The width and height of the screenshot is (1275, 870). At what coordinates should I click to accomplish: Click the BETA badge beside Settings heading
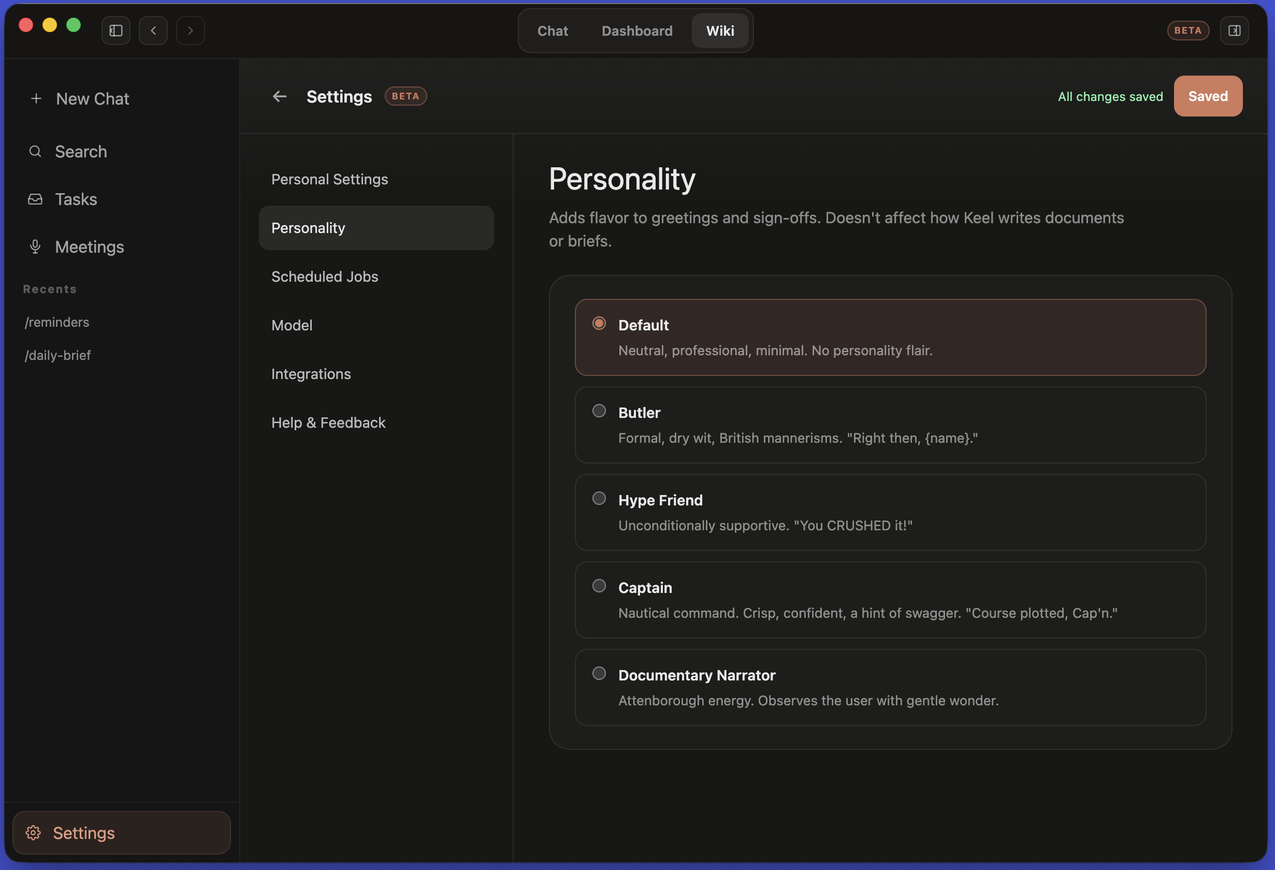pos(405,96)
